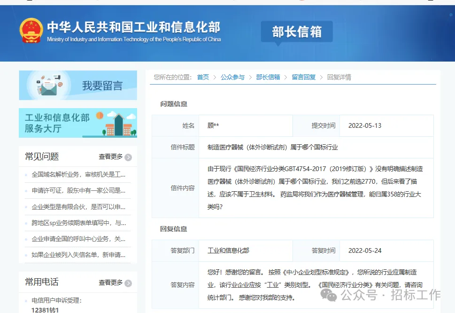455x313 pixels.
Task: Open FAQ 申请许可证，股东中有一家公司是...
Action: (78, 190)
